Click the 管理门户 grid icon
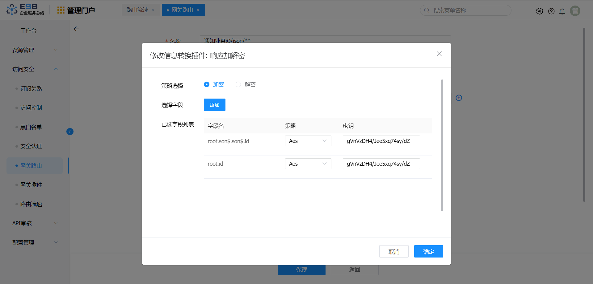 (61, 10)
